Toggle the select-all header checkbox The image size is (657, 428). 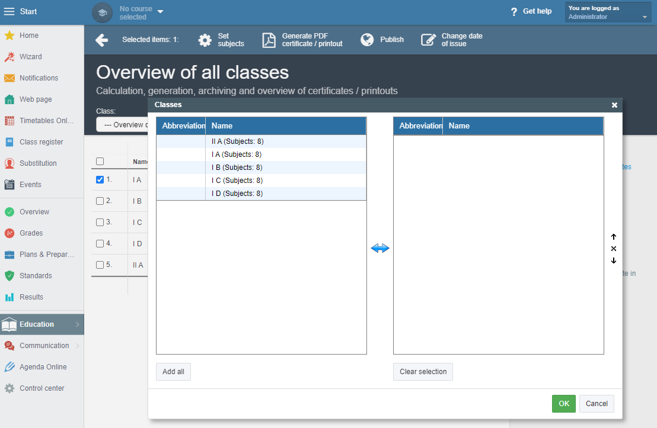tap(100, 162)
